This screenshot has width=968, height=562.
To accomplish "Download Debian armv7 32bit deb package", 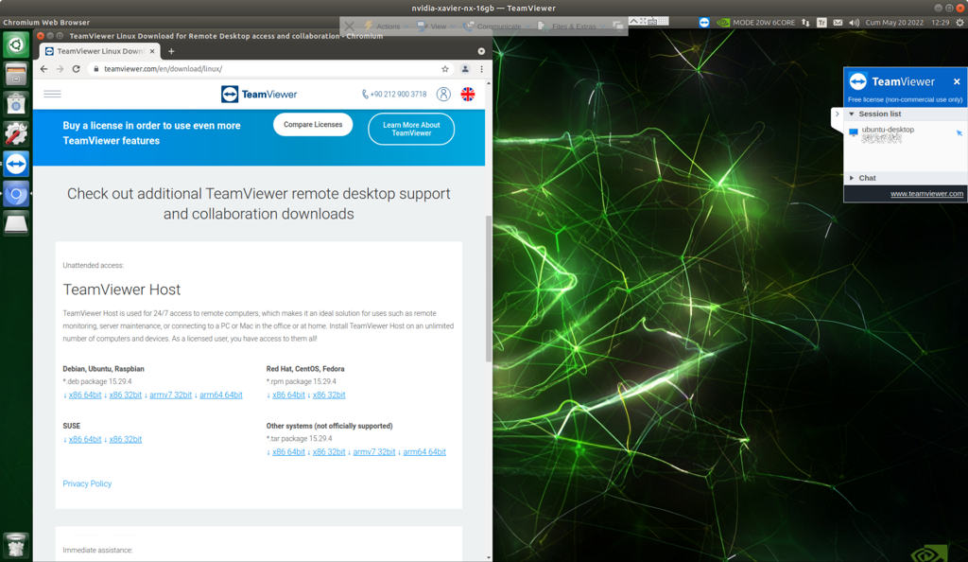I will click(x=170, y=395).
